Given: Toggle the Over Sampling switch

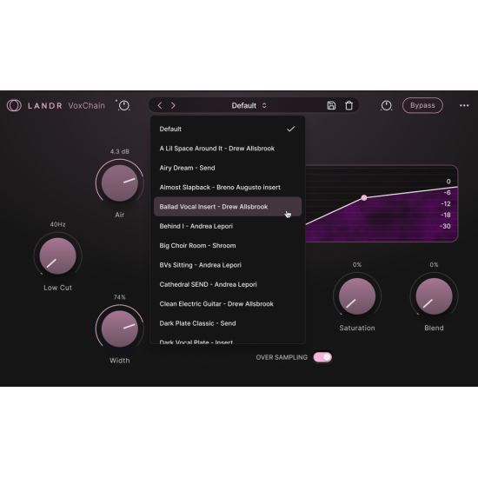Looking at the screenshot, I should pos(322,357).
